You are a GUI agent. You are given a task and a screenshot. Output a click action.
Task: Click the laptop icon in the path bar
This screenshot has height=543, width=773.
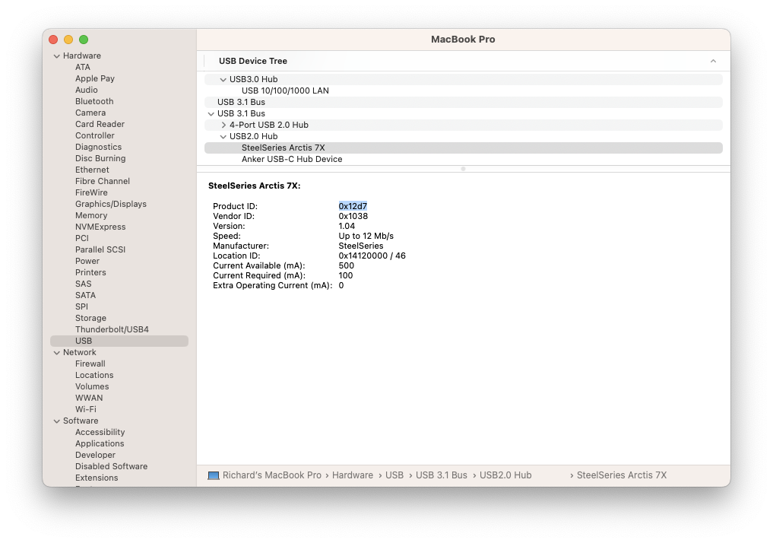point(214,475)
